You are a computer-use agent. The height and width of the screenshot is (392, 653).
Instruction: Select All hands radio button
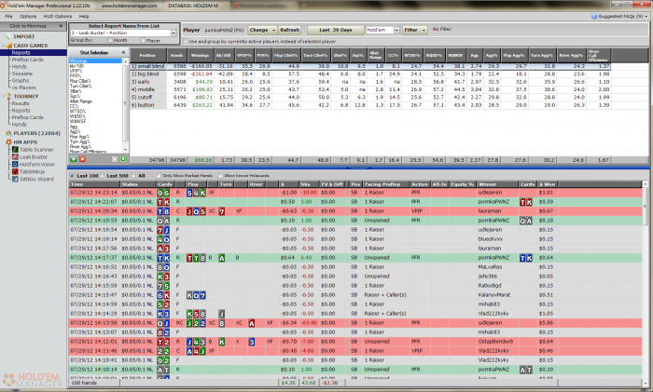[x=133, y=176]
